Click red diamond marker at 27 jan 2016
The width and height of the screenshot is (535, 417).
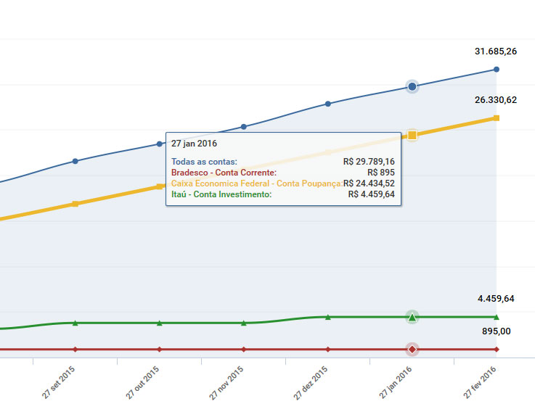click(x=412, y=350)
